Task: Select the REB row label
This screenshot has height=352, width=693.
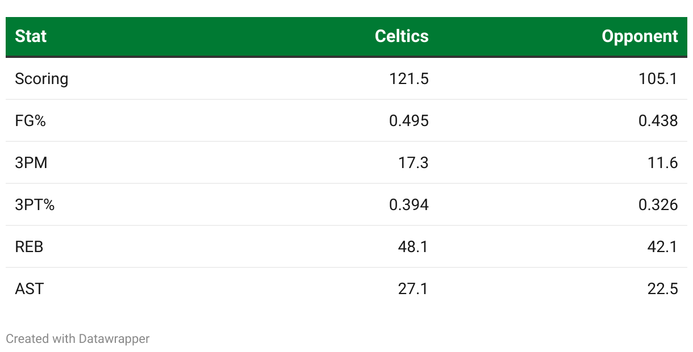Action: coord(29,247)
